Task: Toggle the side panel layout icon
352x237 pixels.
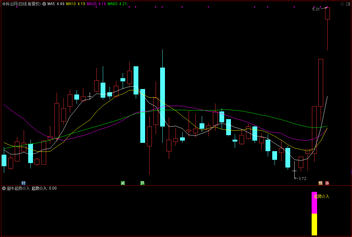Action: 348,4
